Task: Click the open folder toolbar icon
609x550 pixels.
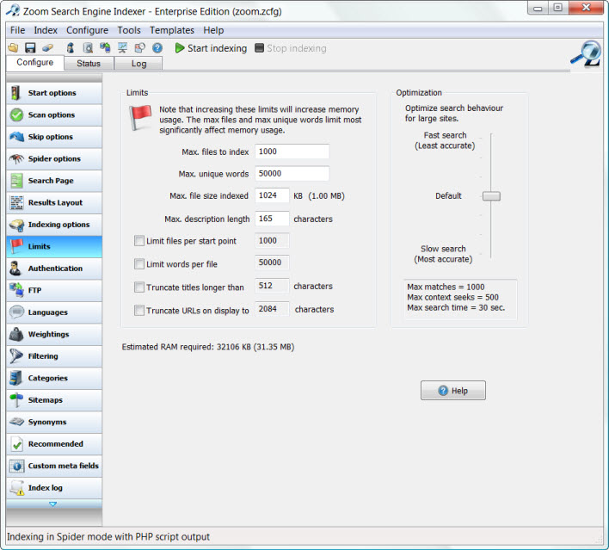Action: [13, 48]
